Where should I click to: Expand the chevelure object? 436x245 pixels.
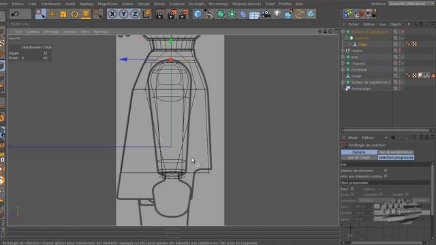pyautogui.click(x=343, y=69)
